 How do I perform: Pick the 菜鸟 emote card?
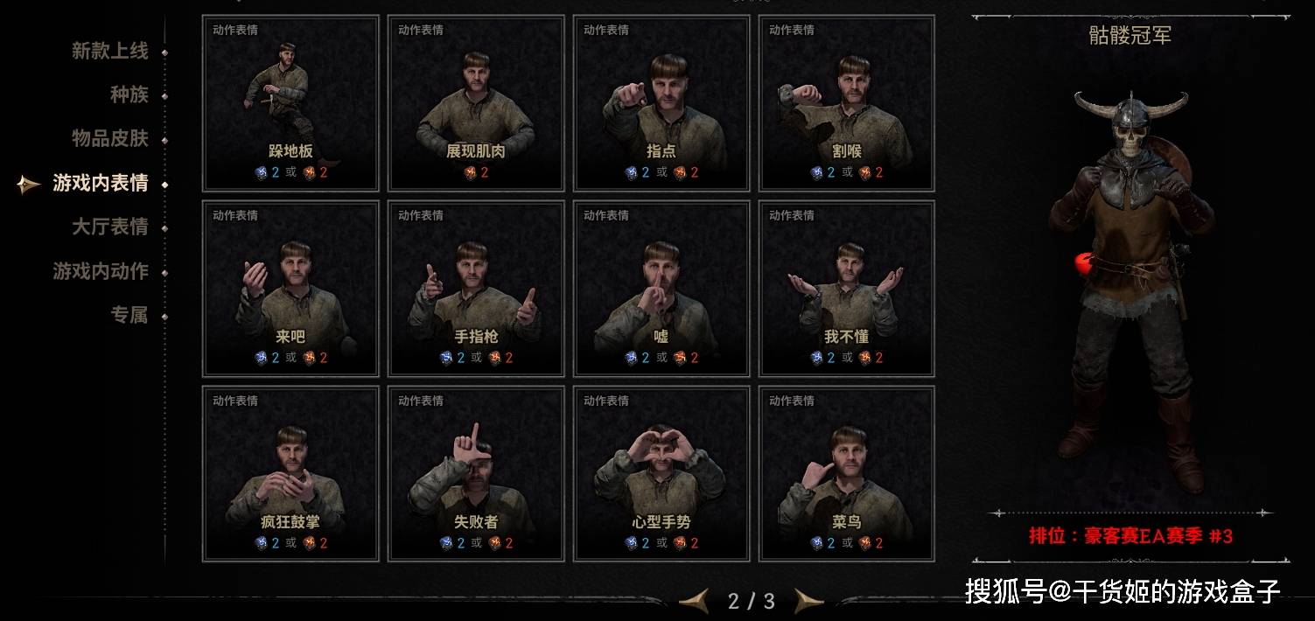point(847,474)
